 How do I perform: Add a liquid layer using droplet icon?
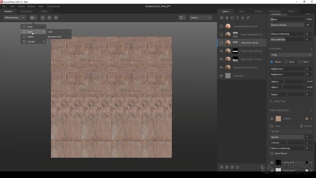(x=237, y=18)
